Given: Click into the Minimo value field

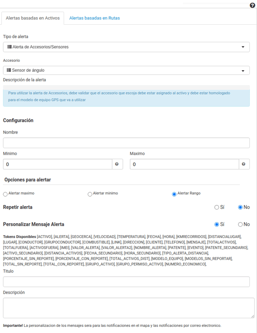Looking at the screenshot, I should (57, 164).
